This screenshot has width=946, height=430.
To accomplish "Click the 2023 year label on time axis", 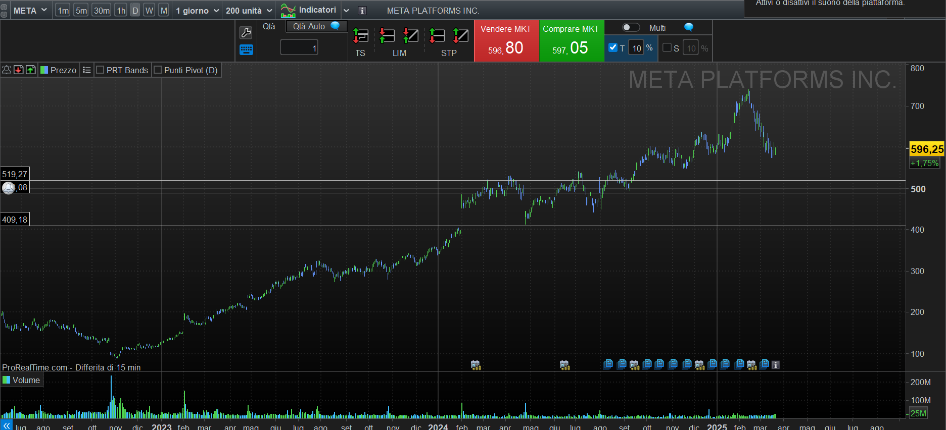I will coord(162,427).
